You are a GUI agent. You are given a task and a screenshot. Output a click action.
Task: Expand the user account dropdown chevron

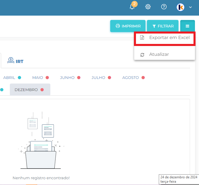[190, 7]
